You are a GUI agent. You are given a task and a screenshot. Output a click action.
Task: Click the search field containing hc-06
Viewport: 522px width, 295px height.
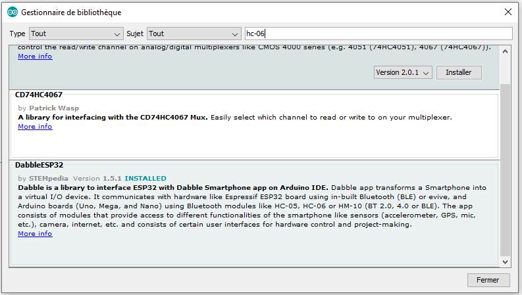(377, 34)
